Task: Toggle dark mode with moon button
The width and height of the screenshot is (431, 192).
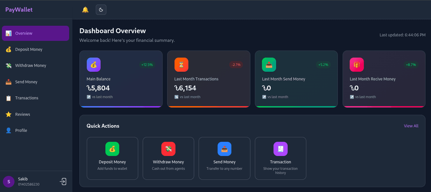Action: click(x=101, y=10)
